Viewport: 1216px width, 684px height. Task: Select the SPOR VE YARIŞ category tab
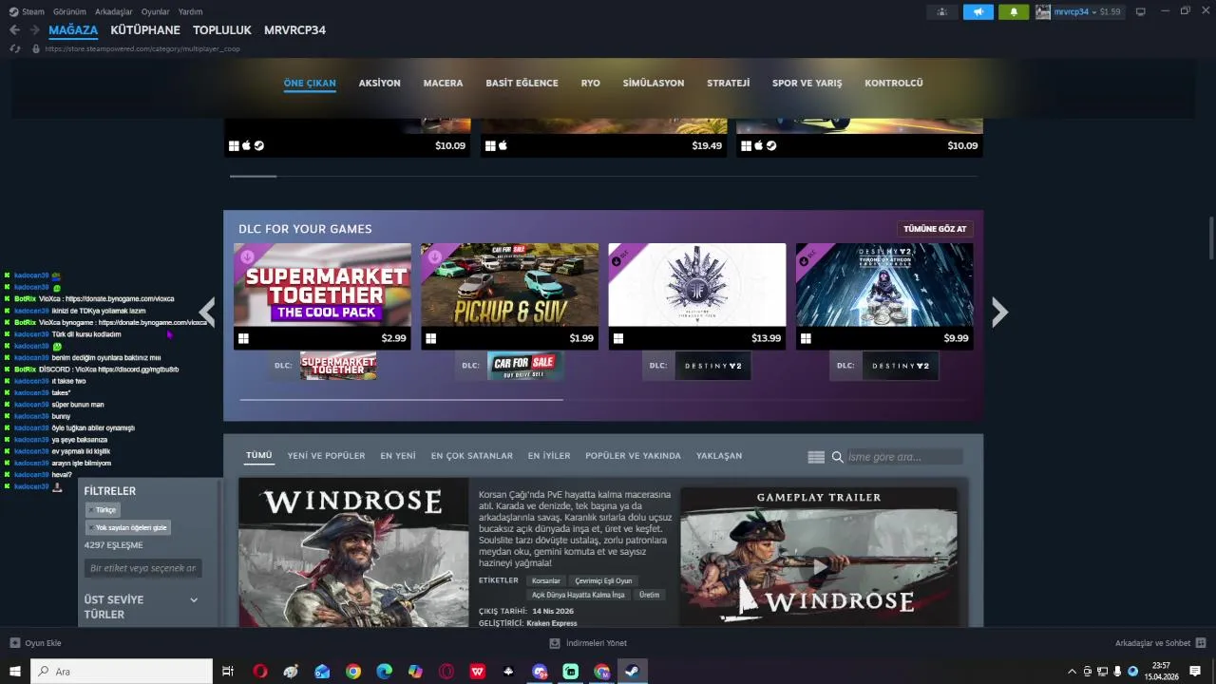coord(807,83)
